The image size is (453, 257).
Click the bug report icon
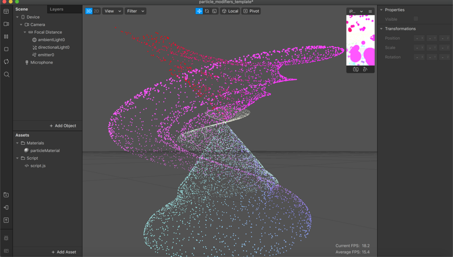pos(6,238)
